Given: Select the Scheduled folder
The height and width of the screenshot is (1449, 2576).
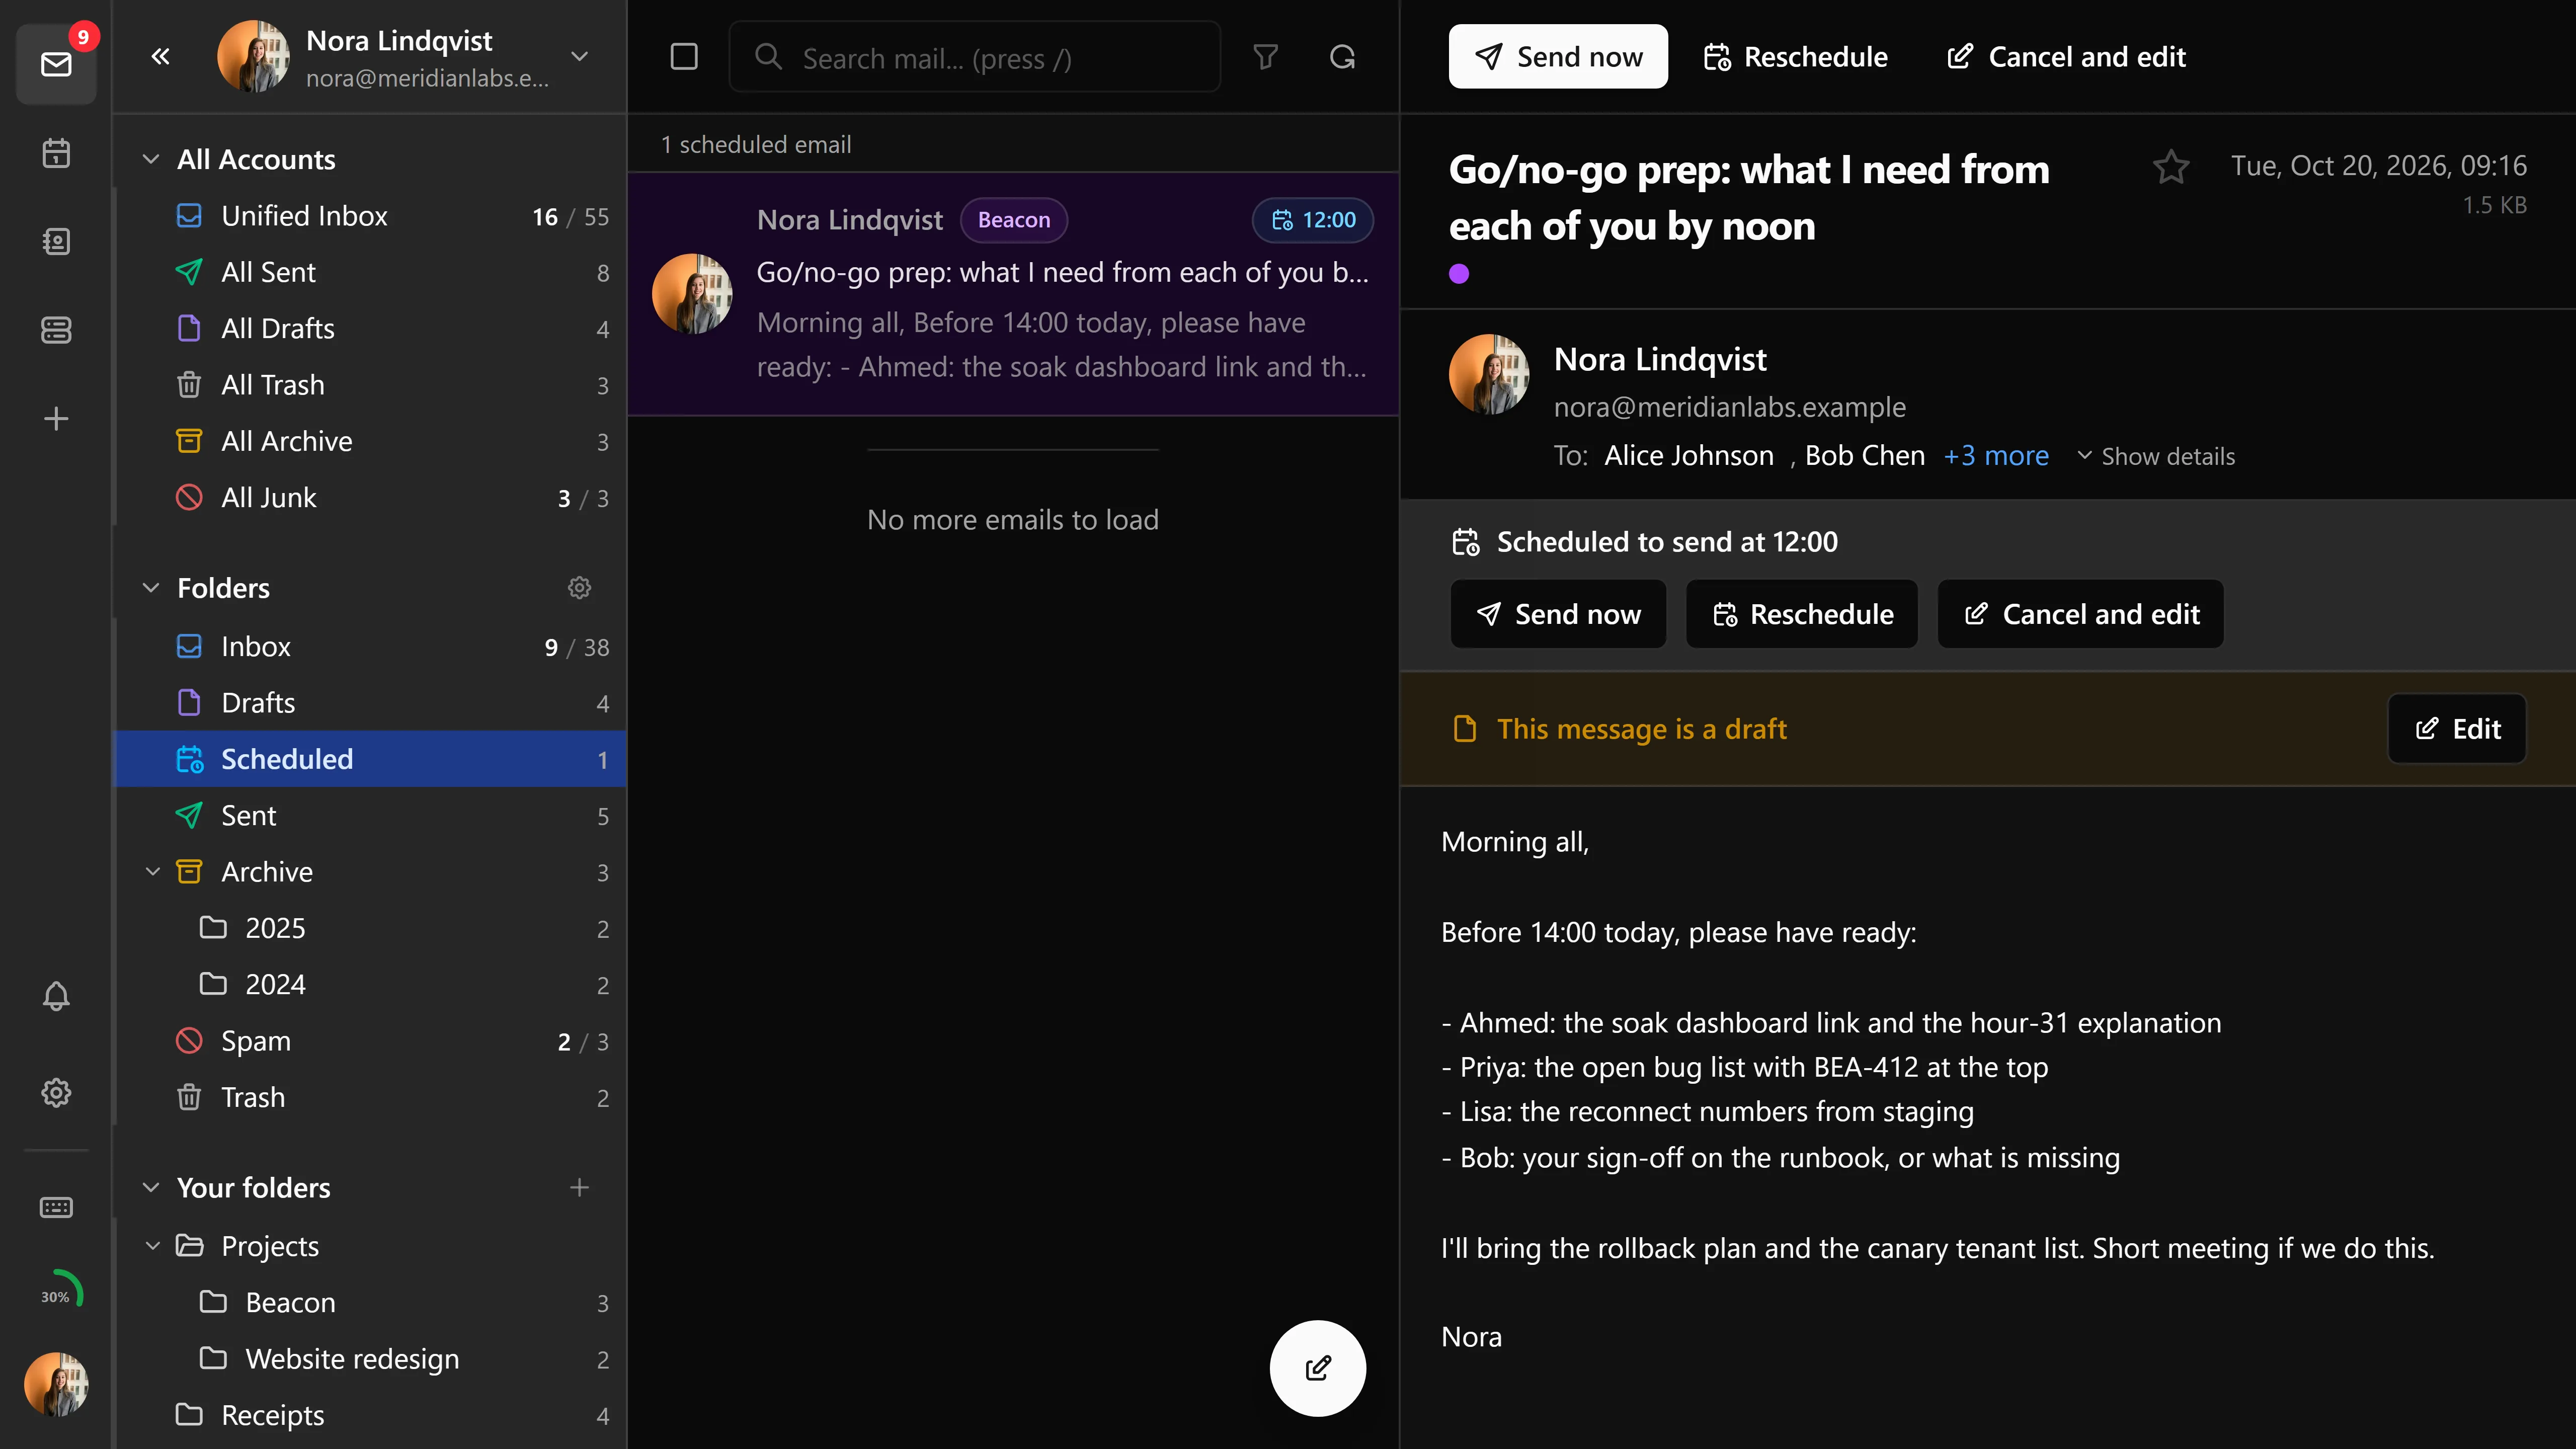Looking at the screenshot, I should pos(371,759).
